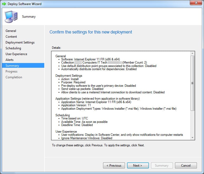The image size is (204, 174).
Task: Select the highlighted Summary step in sidebar
Action: tap(23, 65)
